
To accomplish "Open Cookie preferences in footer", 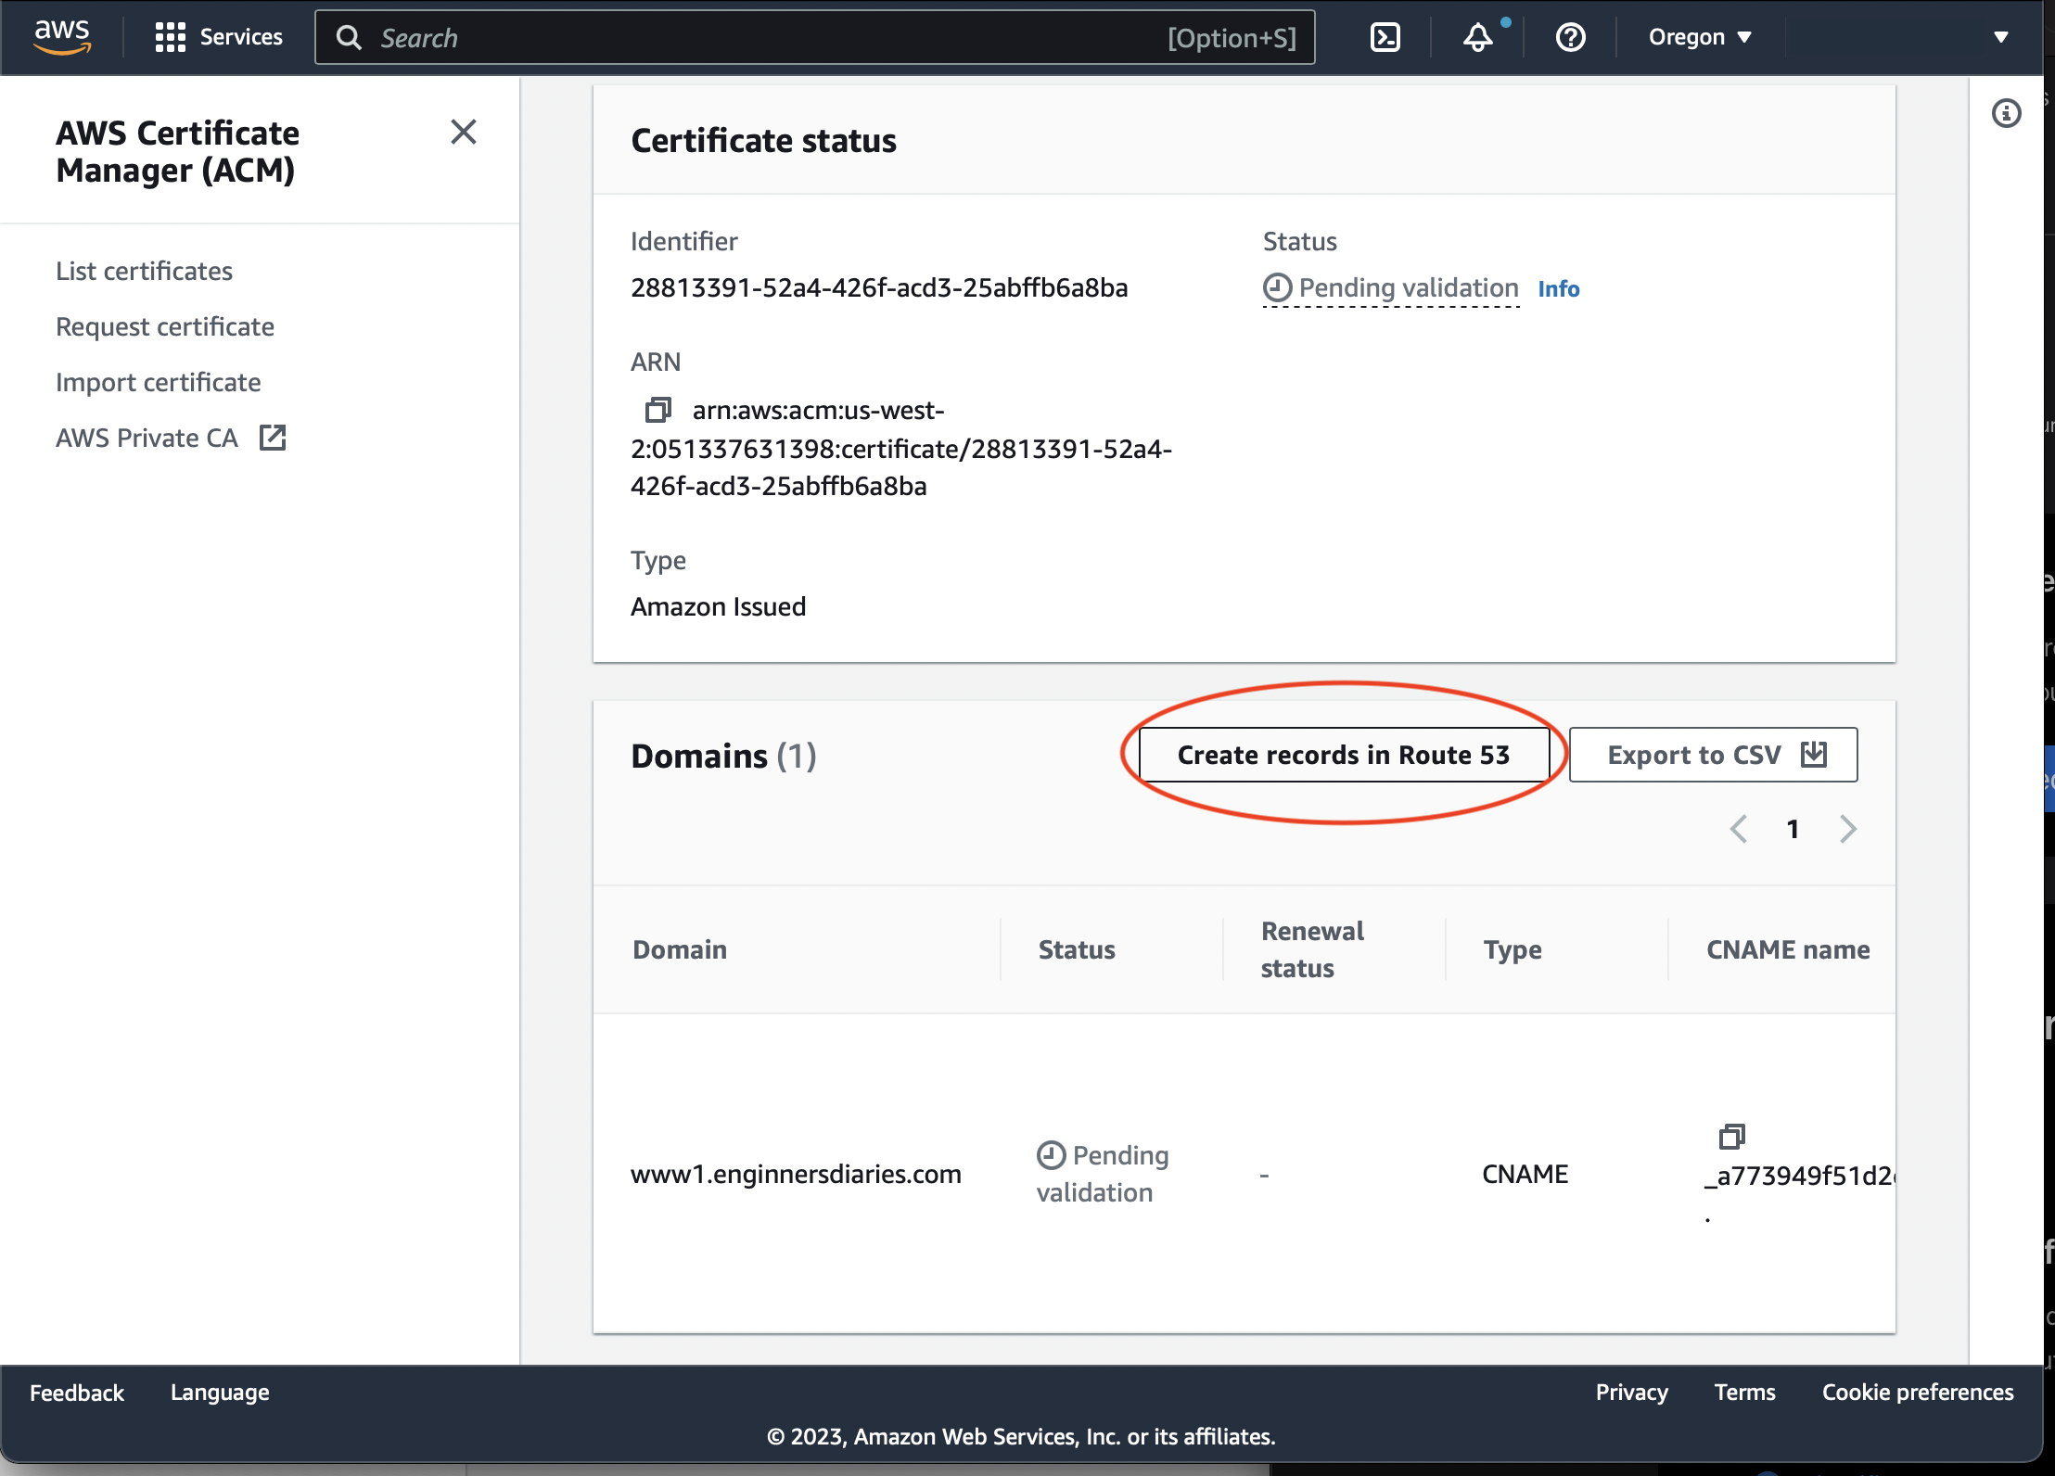I will pos(1918,1393).
